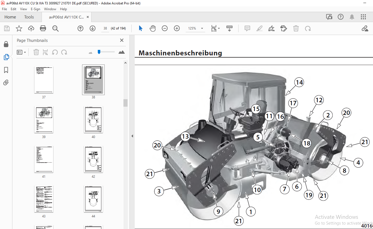
Task: Choose the arrow Selection tool
Action: coord(140,28)
